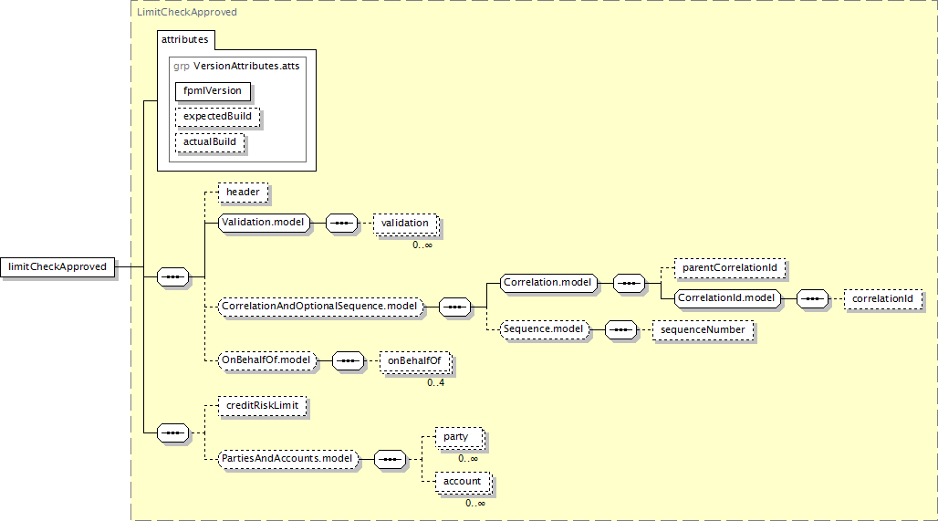
Task: Click the LimitCheckApproved type label
Action: pos(187,12)
